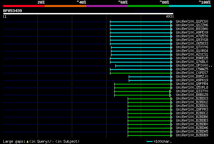This screenshot has height=144, width=214.
Task: Open the UniRef100_B9REU5 entry
Action: [192, 58]
